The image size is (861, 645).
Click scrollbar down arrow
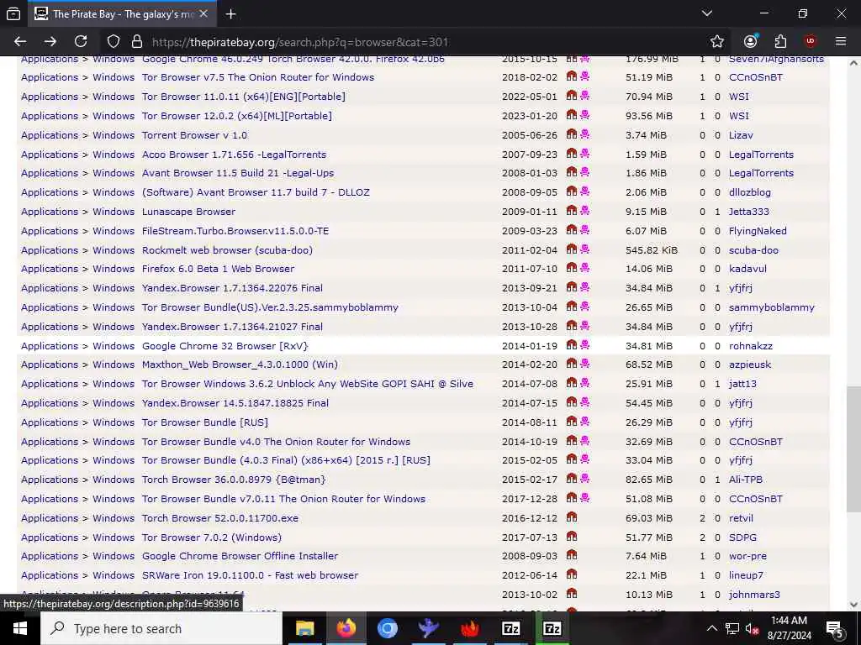[853, 605]
